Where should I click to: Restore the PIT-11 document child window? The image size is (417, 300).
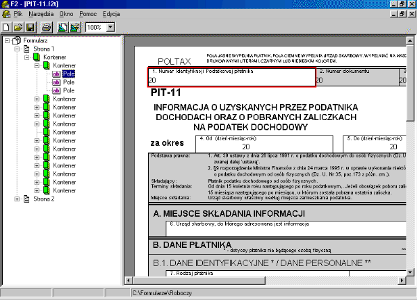click(402, 14)
